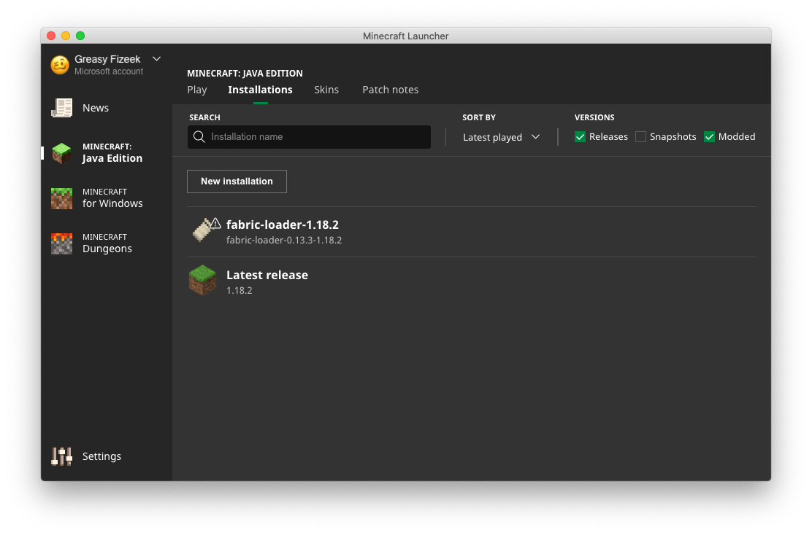
Task: Uncheck the Releases version filter
Action: (580, 136)
